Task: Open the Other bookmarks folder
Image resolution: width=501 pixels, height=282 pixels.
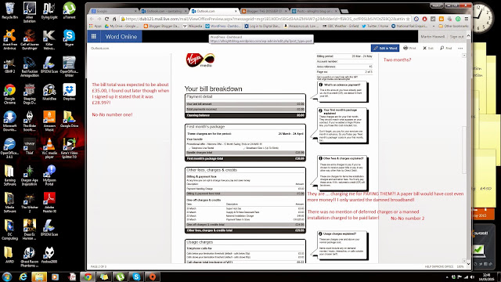Action: (x=453, y=26)
